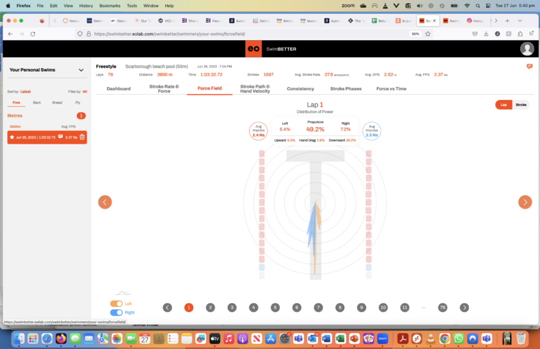Toggle the Right hand data switch
This screenshot has height=349, width=540.
(x=116, y=313)
